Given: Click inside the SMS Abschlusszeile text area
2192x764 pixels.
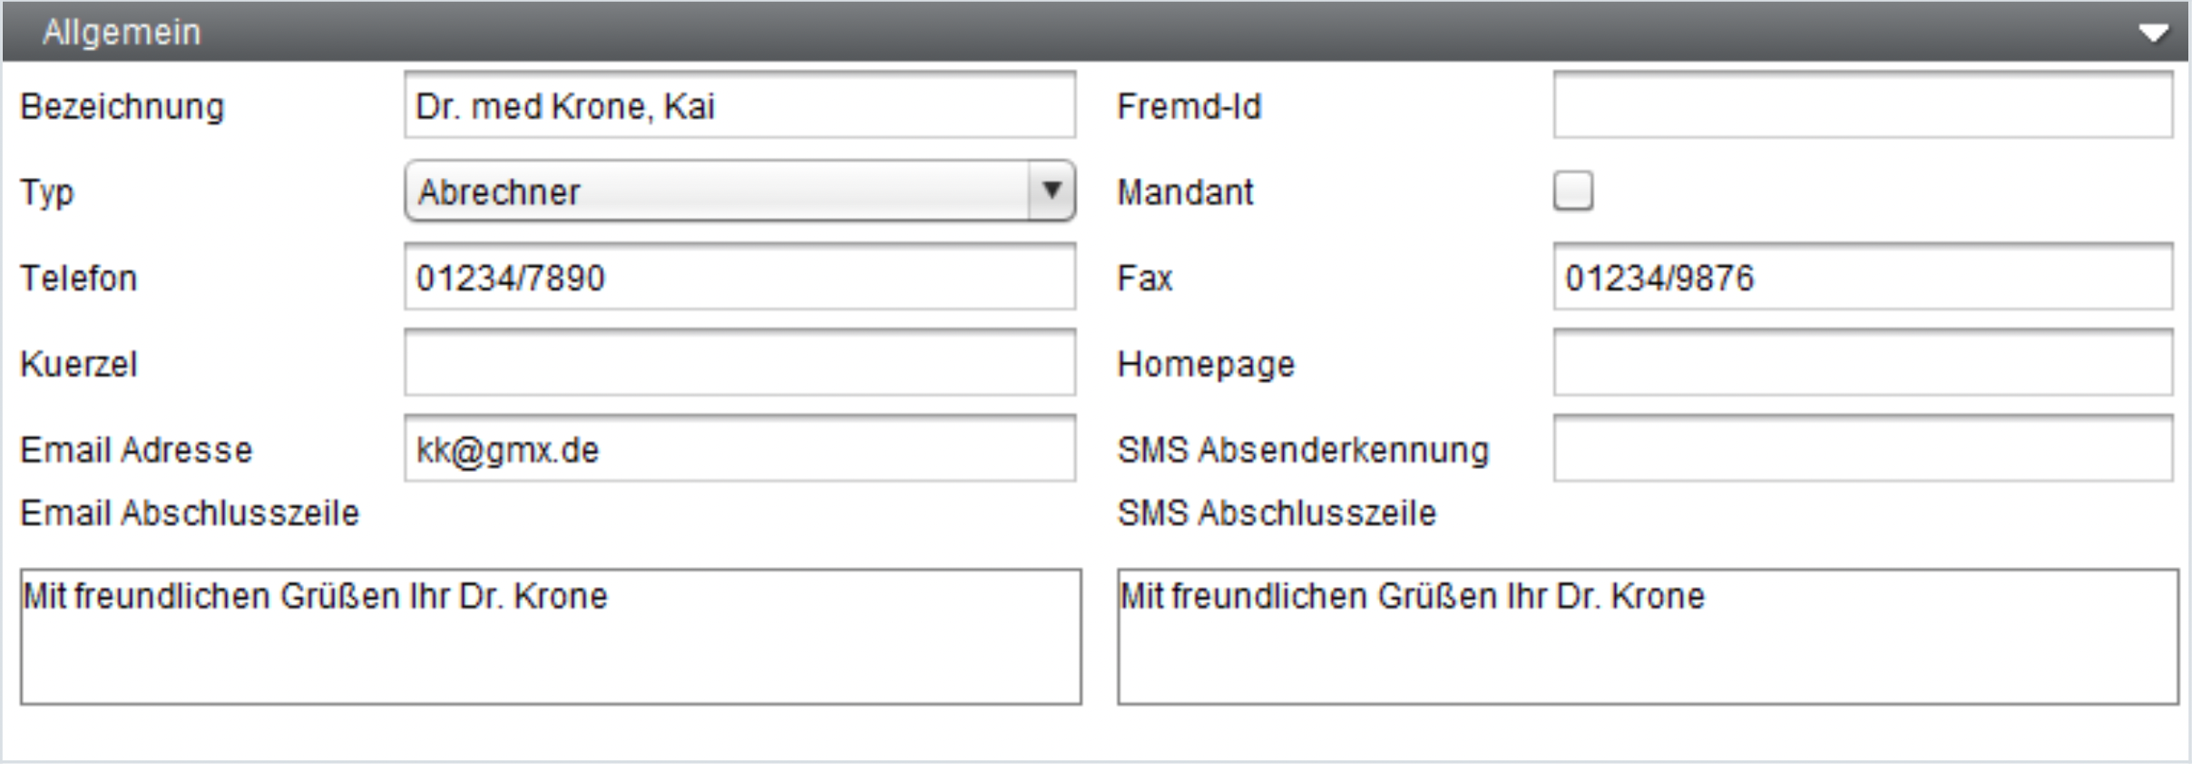Looking at the screenshot, I should [1648, 637].
